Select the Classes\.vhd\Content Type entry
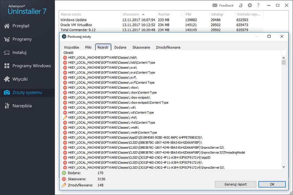The image size is (293, 195). (x=112, y=123)
